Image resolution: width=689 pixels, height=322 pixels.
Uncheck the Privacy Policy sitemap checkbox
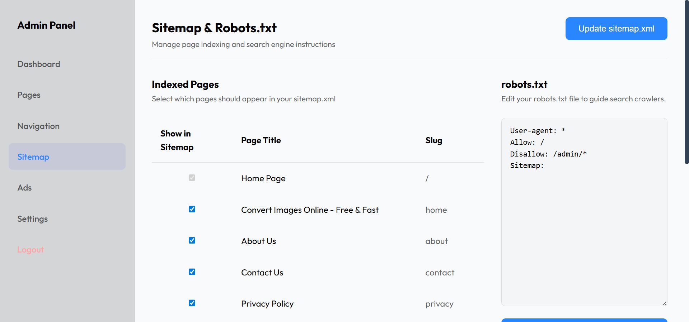192,303
